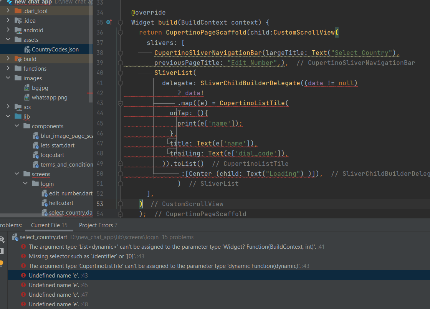Click select_country.dart file icon in Problems
Viewport: 430px width, 309px height.
[x=15, y=237]
